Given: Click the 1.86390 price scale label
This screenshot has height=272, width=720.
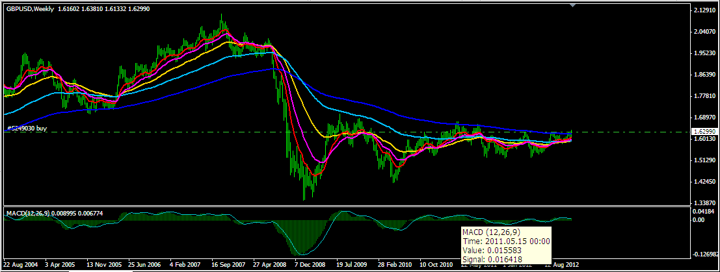Looking at the screenshot, I should point(705,74).
